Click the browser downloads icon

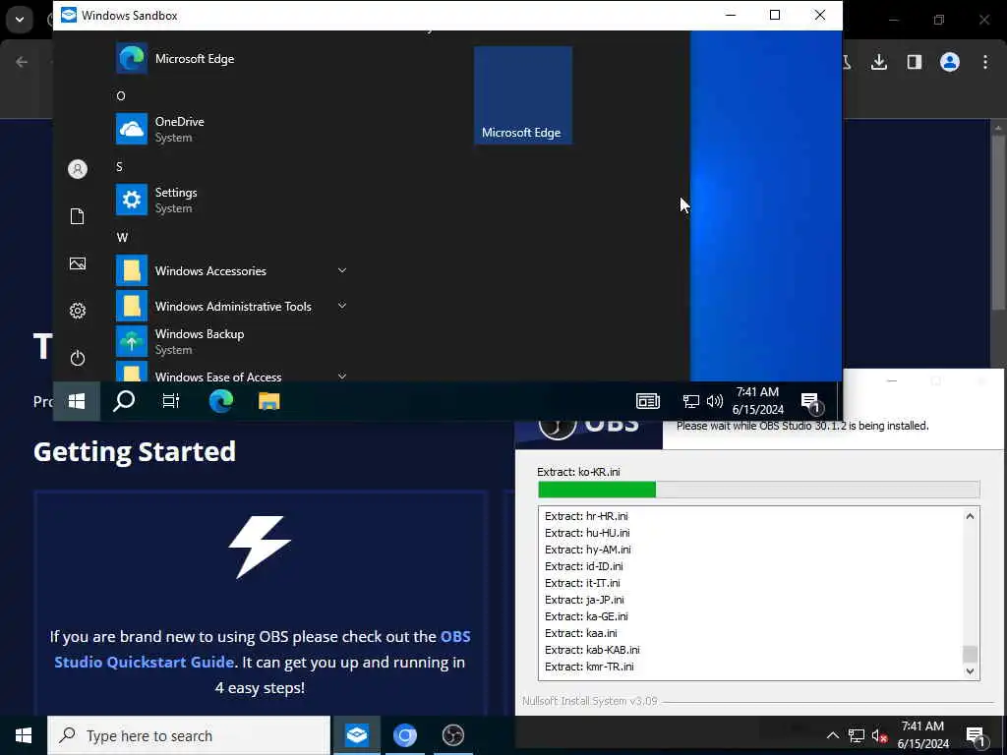[879, 62]
